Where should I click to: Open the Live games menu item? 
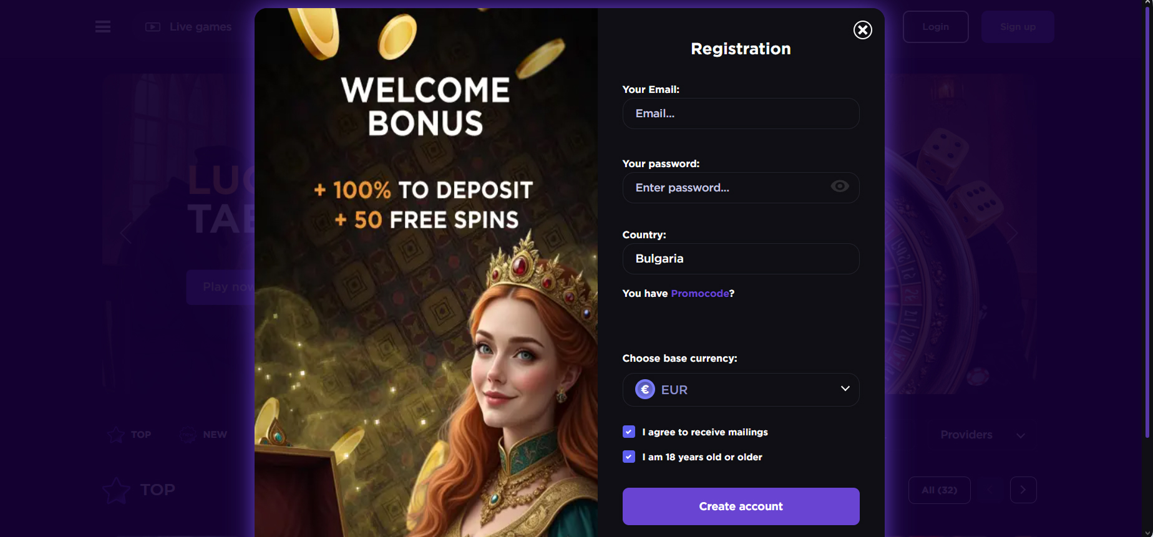pyautogui.click(x=200, y=27)
